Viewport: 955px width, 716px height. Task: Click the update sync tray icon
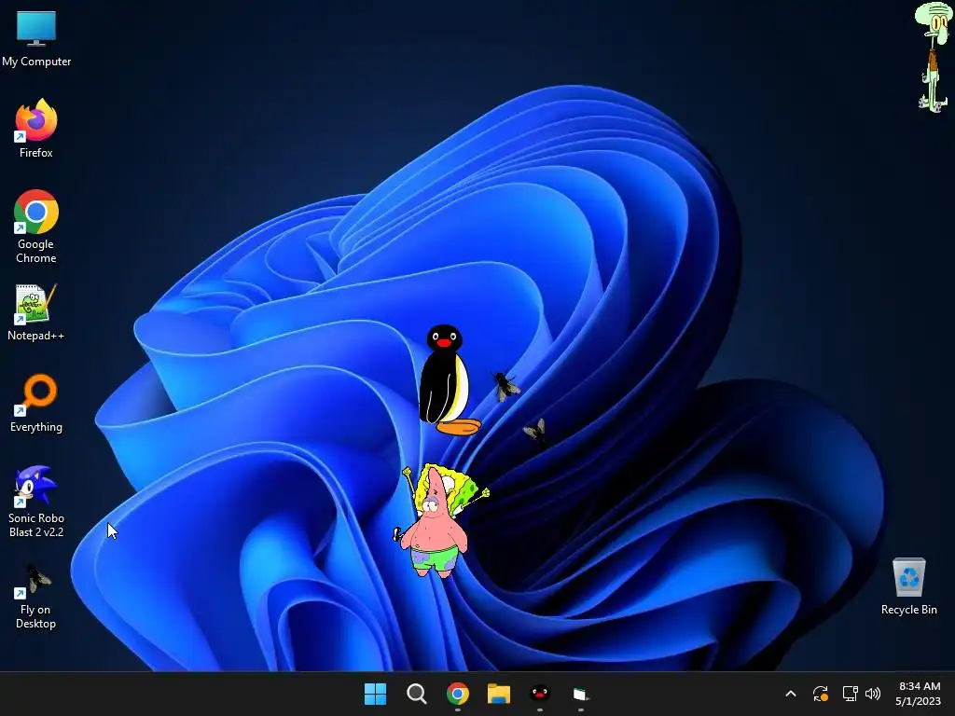821,694
